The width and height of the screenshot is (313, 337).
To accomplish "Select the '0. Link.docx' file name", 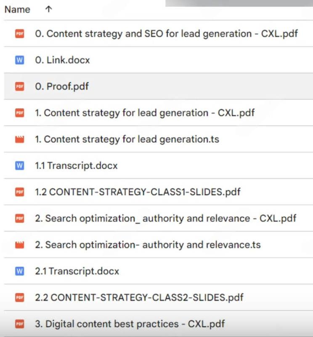I will (62, 60).
